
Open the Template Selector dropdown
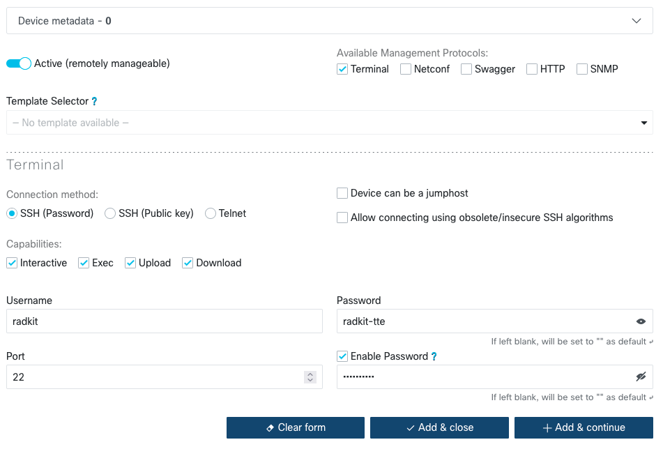pyautogui.click(x=330, y=123)
